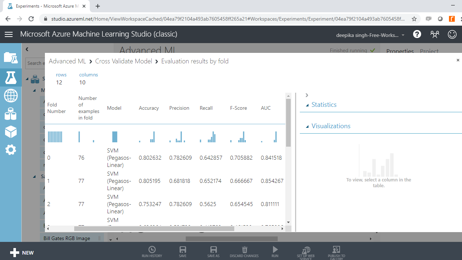
Task: Click the NEW plus button
Action: 22,253
